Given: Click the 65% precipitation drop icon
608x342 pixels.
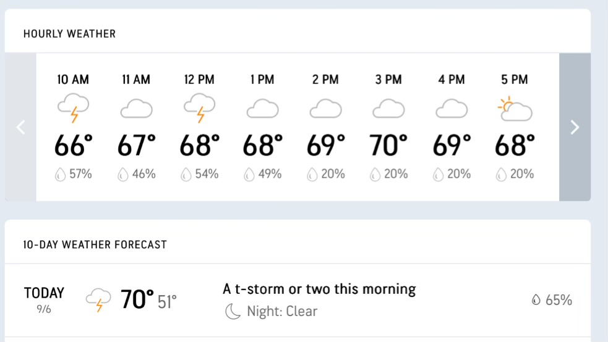Looking at the screenshot, I should coord(536,301).
